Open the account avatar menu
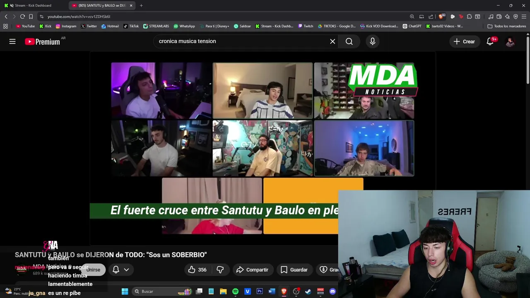This screenshot has width=530, height=298. click(510, 41)
